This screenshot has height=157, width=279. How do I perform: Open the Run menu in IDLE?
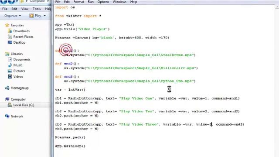pos(91,2)
